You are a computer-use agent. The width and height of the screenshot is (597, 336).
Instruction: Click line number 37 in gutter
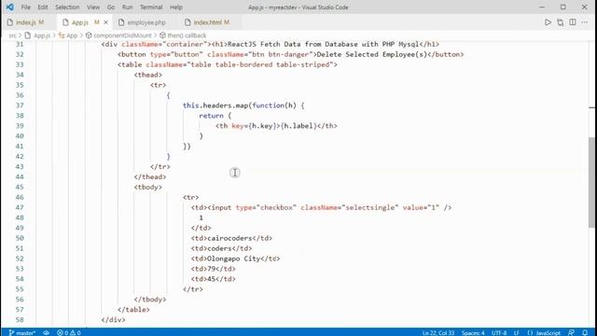tap(20, 105)
